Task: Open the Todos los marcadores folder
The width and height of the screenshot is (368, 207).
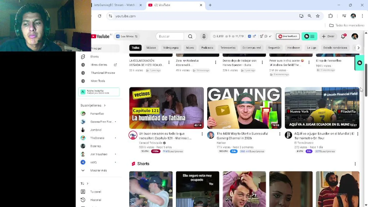Action: (x=347, y=25)
